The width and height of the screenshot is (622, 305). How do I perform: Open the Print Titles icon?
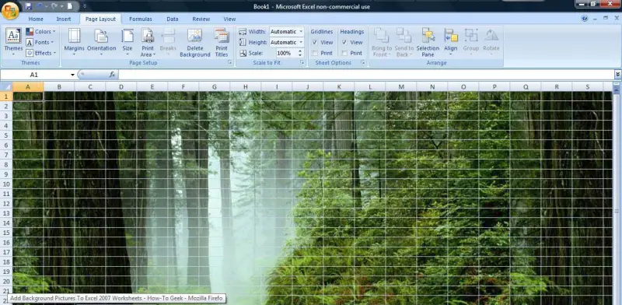coord(222,36)
